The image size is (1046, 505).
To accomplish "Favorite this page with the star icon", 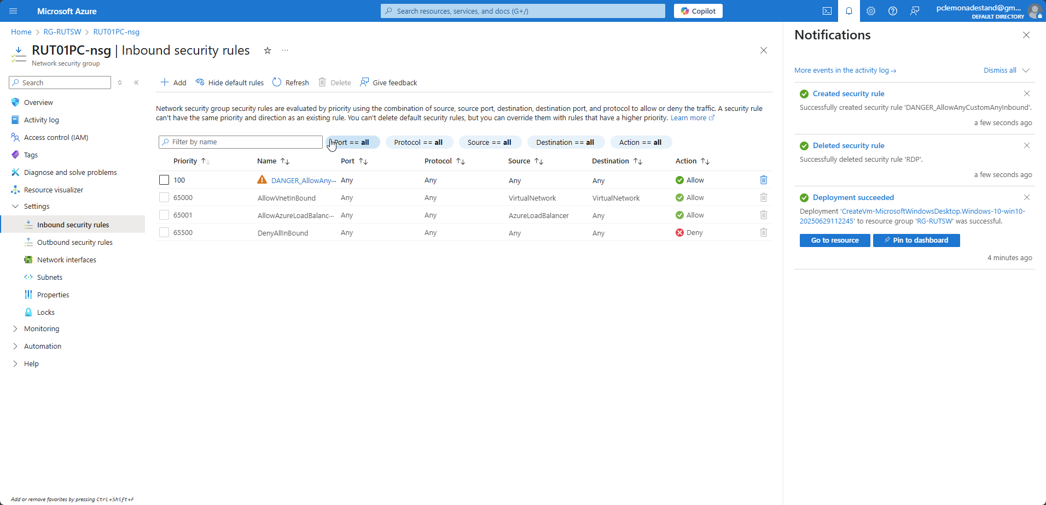I will (x=268, y=50).
